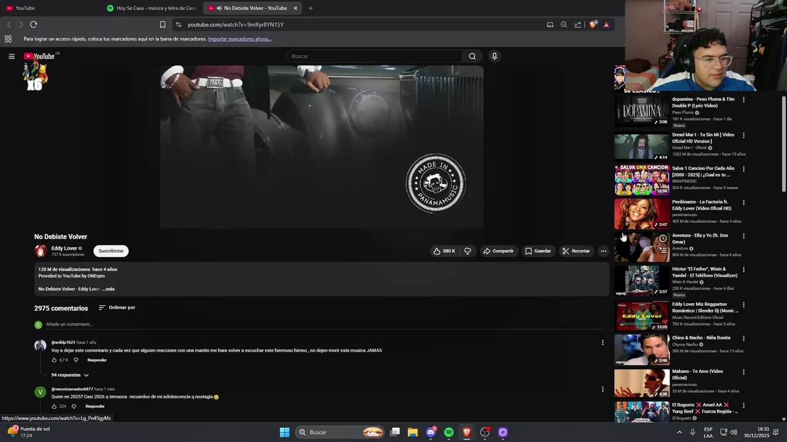Show hidden system tray icons chevron
787x442 pixels.
(x=679, y=432)
